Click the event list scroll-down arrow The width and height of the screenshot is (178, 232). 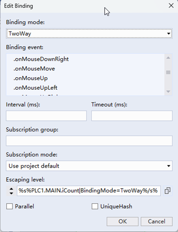click(x=168, y=92)
